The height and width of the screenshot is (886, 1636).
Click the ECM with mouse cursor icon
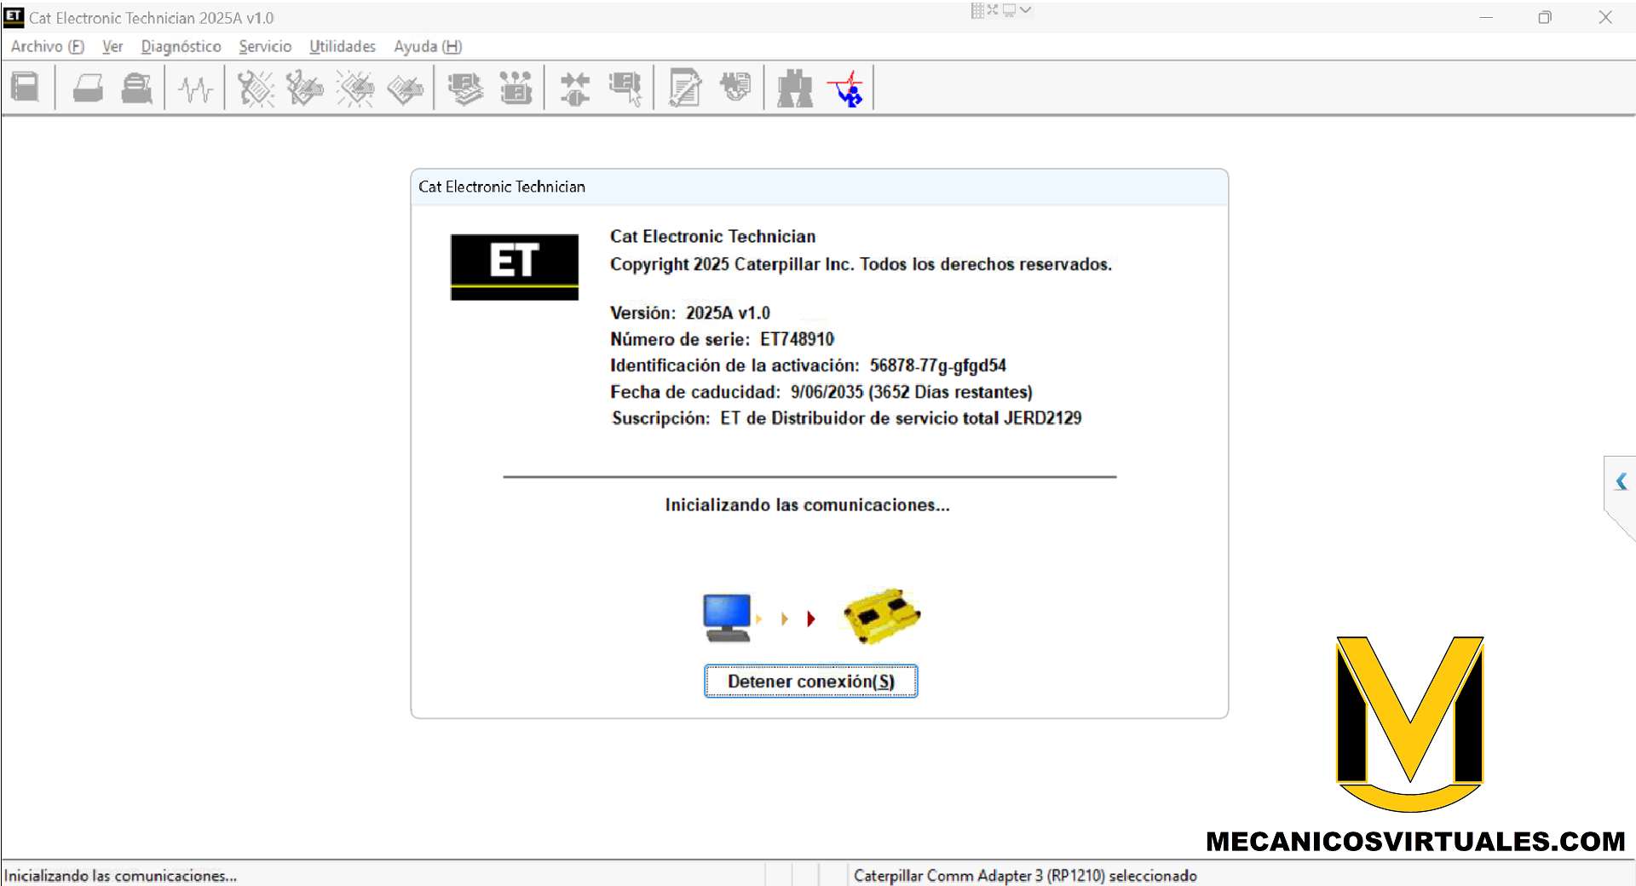click(x=625, y=89)
